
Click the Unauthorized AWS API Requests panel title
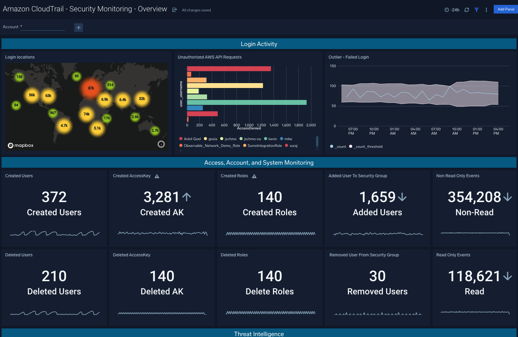[210, 57]
